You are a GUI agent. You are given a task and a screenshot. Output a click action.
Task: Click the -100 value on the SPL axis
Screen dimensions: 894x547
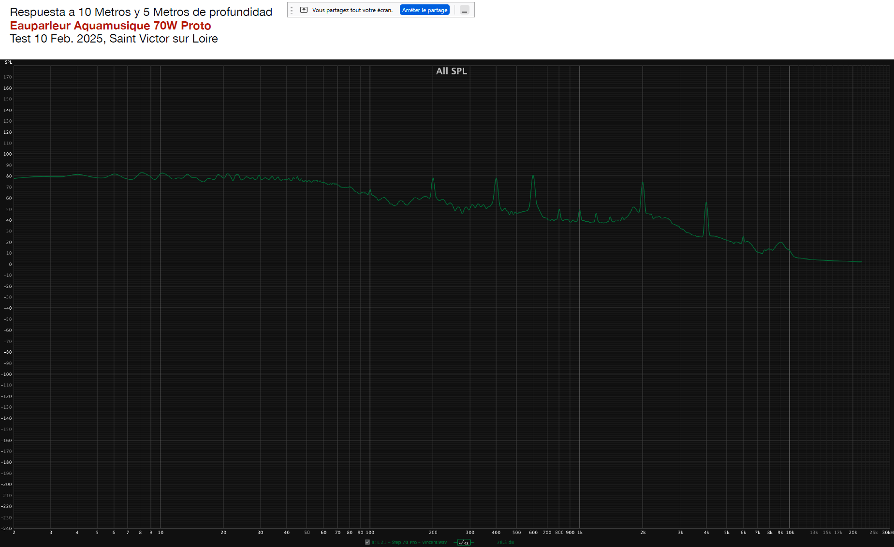(7, 374)
